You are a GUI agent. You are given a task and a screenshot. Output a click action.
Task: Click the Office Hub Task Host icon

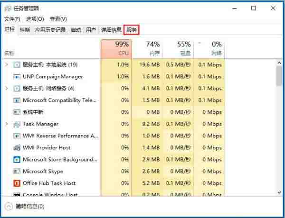17,183
